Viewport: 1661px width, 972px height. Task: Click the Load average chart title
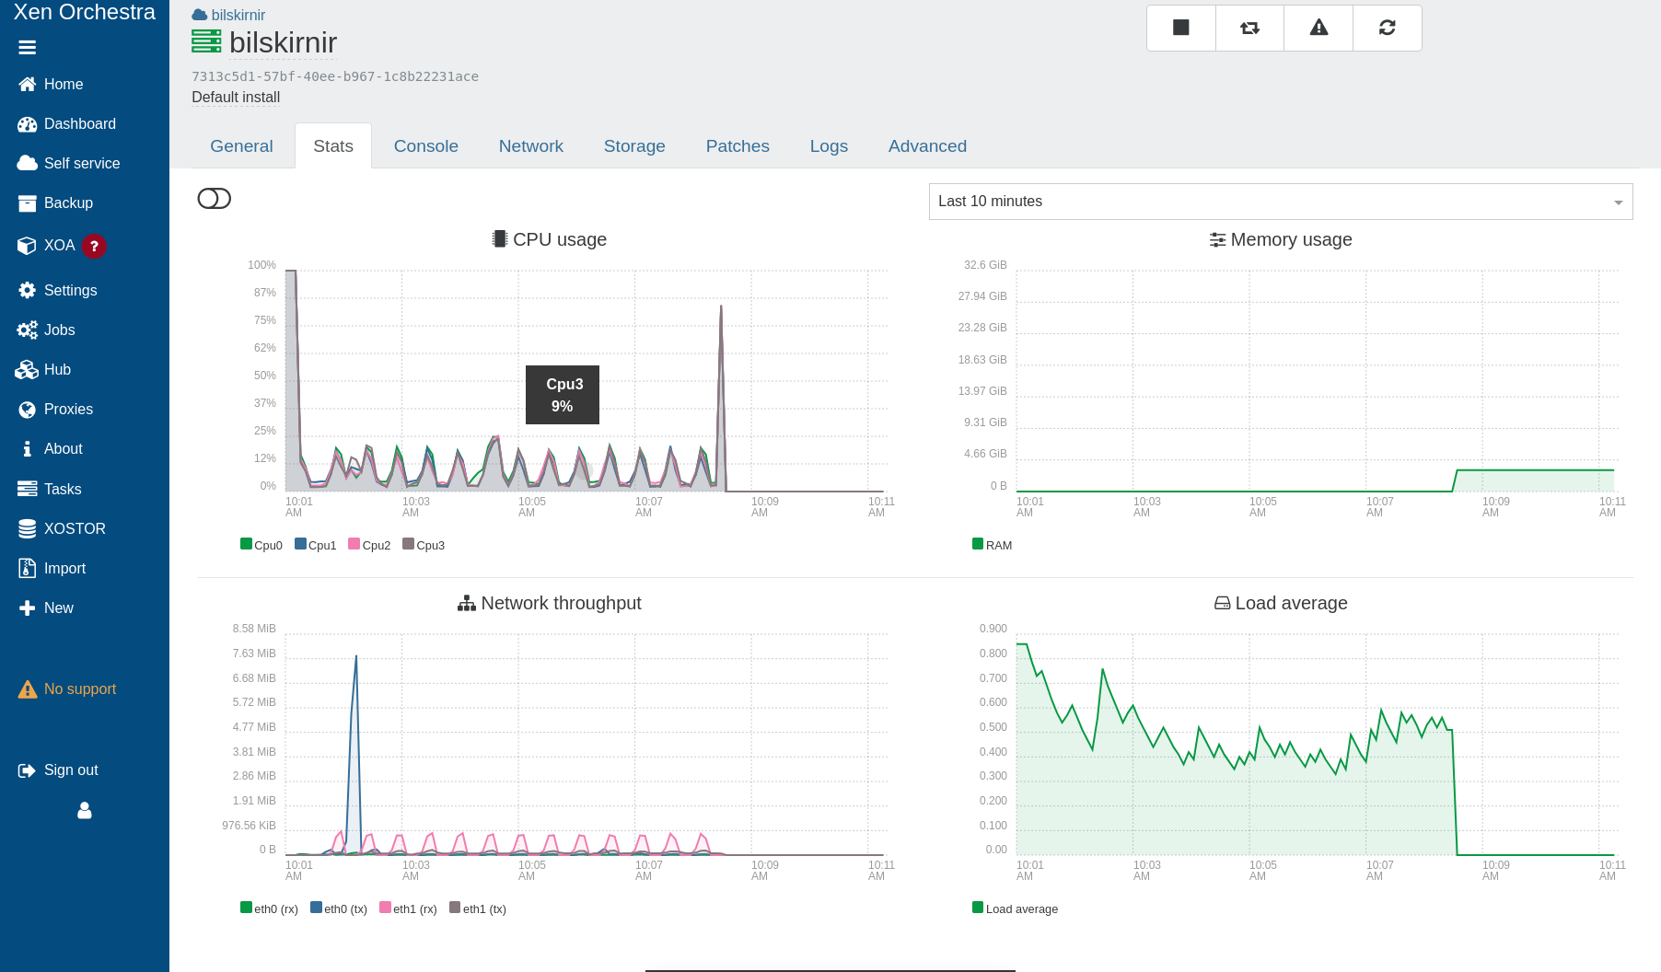[x=1281, y=603]
